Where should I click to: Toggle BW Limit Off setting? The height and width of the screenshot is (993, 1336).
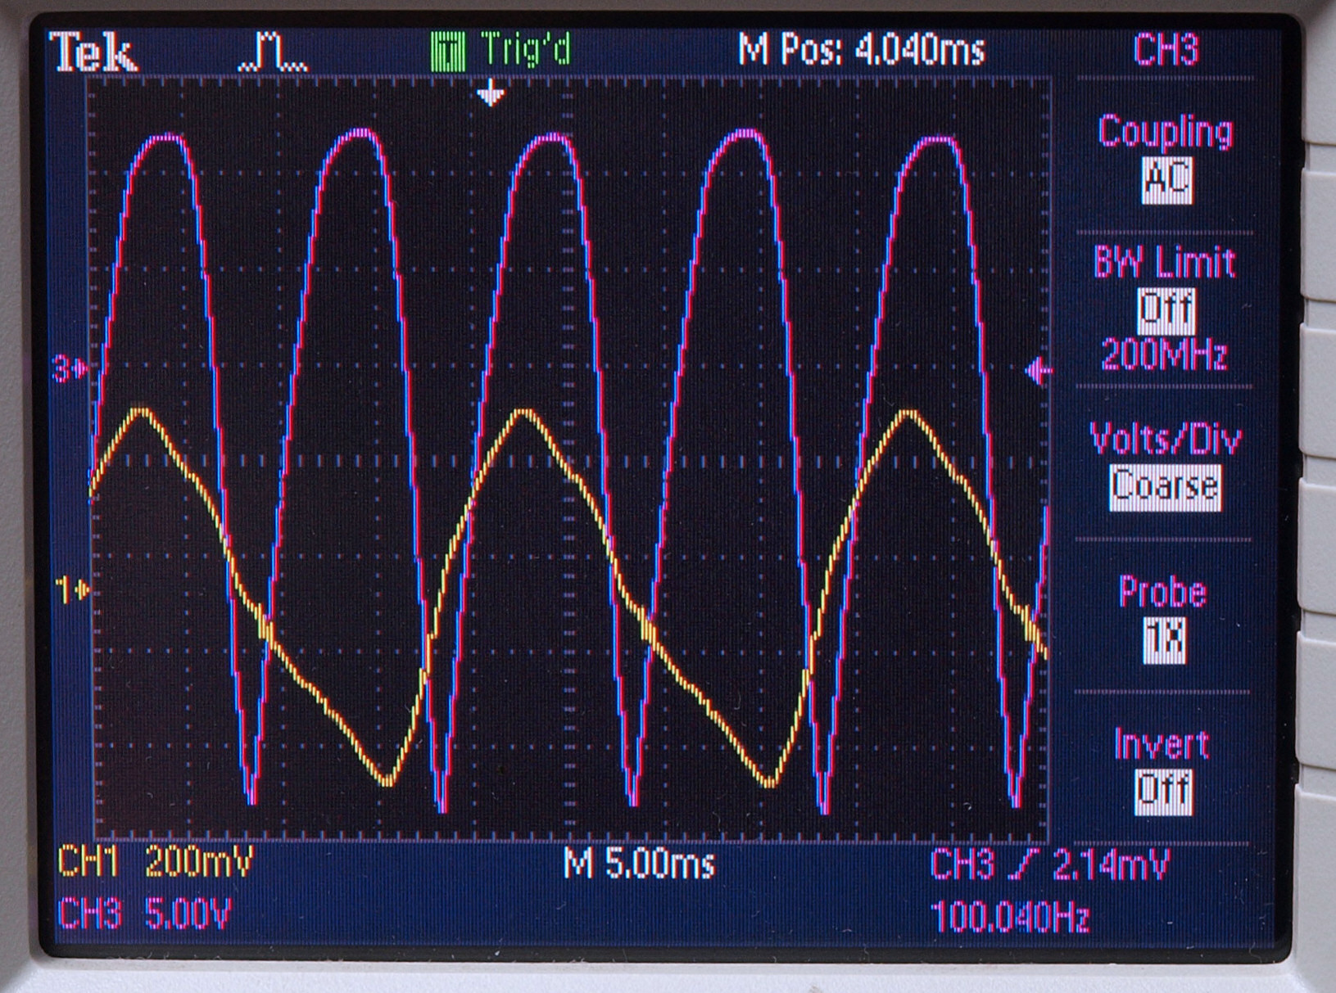(1166, 310)
